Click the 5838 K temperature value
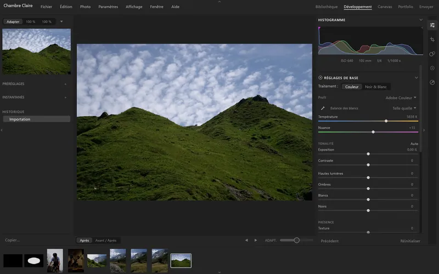This screenshot has height=274, width=439. [412, 117]
